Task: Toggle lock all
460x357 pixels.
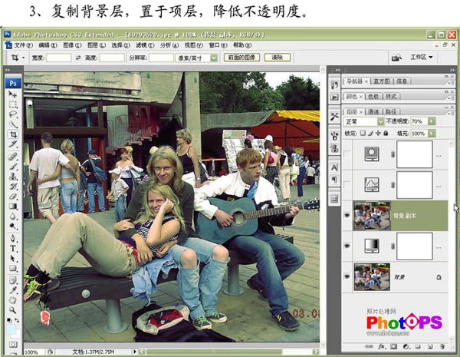Action: coord(386,133)
